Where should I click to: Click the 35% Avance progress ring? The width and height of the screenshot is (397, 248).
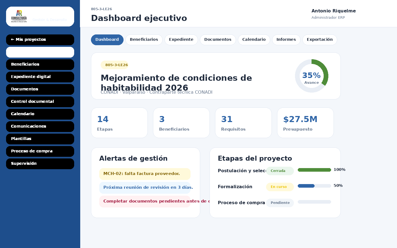point(312,76)
